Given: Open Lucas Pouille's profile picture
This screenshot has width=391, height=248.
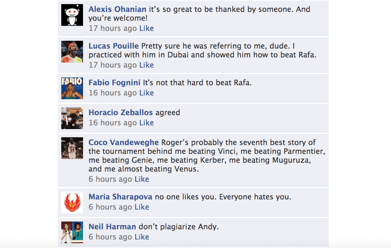Looking at the screenshot, I should point(72,52).
